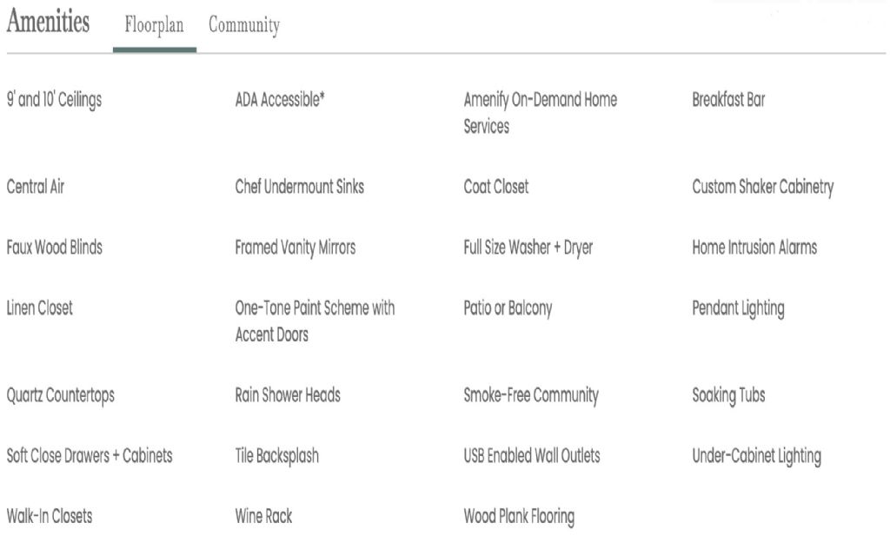Select One-Tone Paint Scheme with Accent Doors
Screen dimensions: 890x556
click(x=315, y=321)
